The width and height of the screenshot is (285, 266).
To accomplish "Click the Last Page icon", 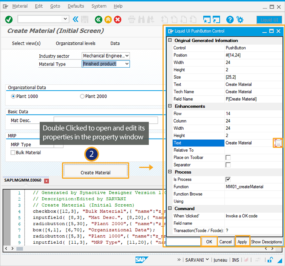I will pos(193,19).
